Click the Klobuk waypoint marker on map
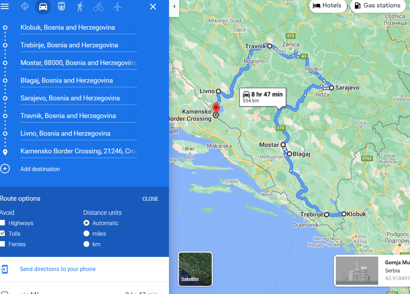Viewport: 410px width, 294px height. click(344, 214)
